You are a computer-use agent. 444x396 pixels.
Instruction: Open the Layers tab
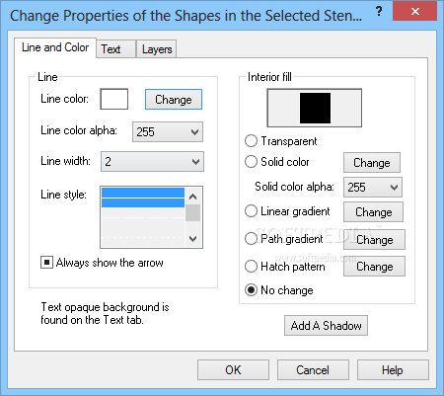[x=157, y=49]
